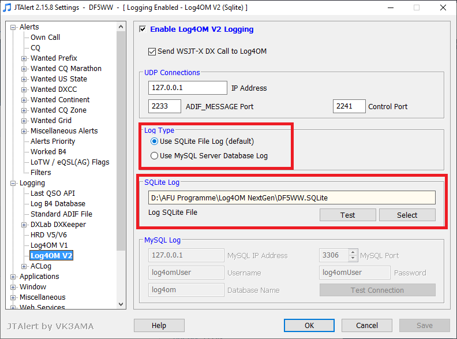The image size is (457, 339).
Task: Open Last QSO API page
Action: pyautogui.click(x=53, y=193)
